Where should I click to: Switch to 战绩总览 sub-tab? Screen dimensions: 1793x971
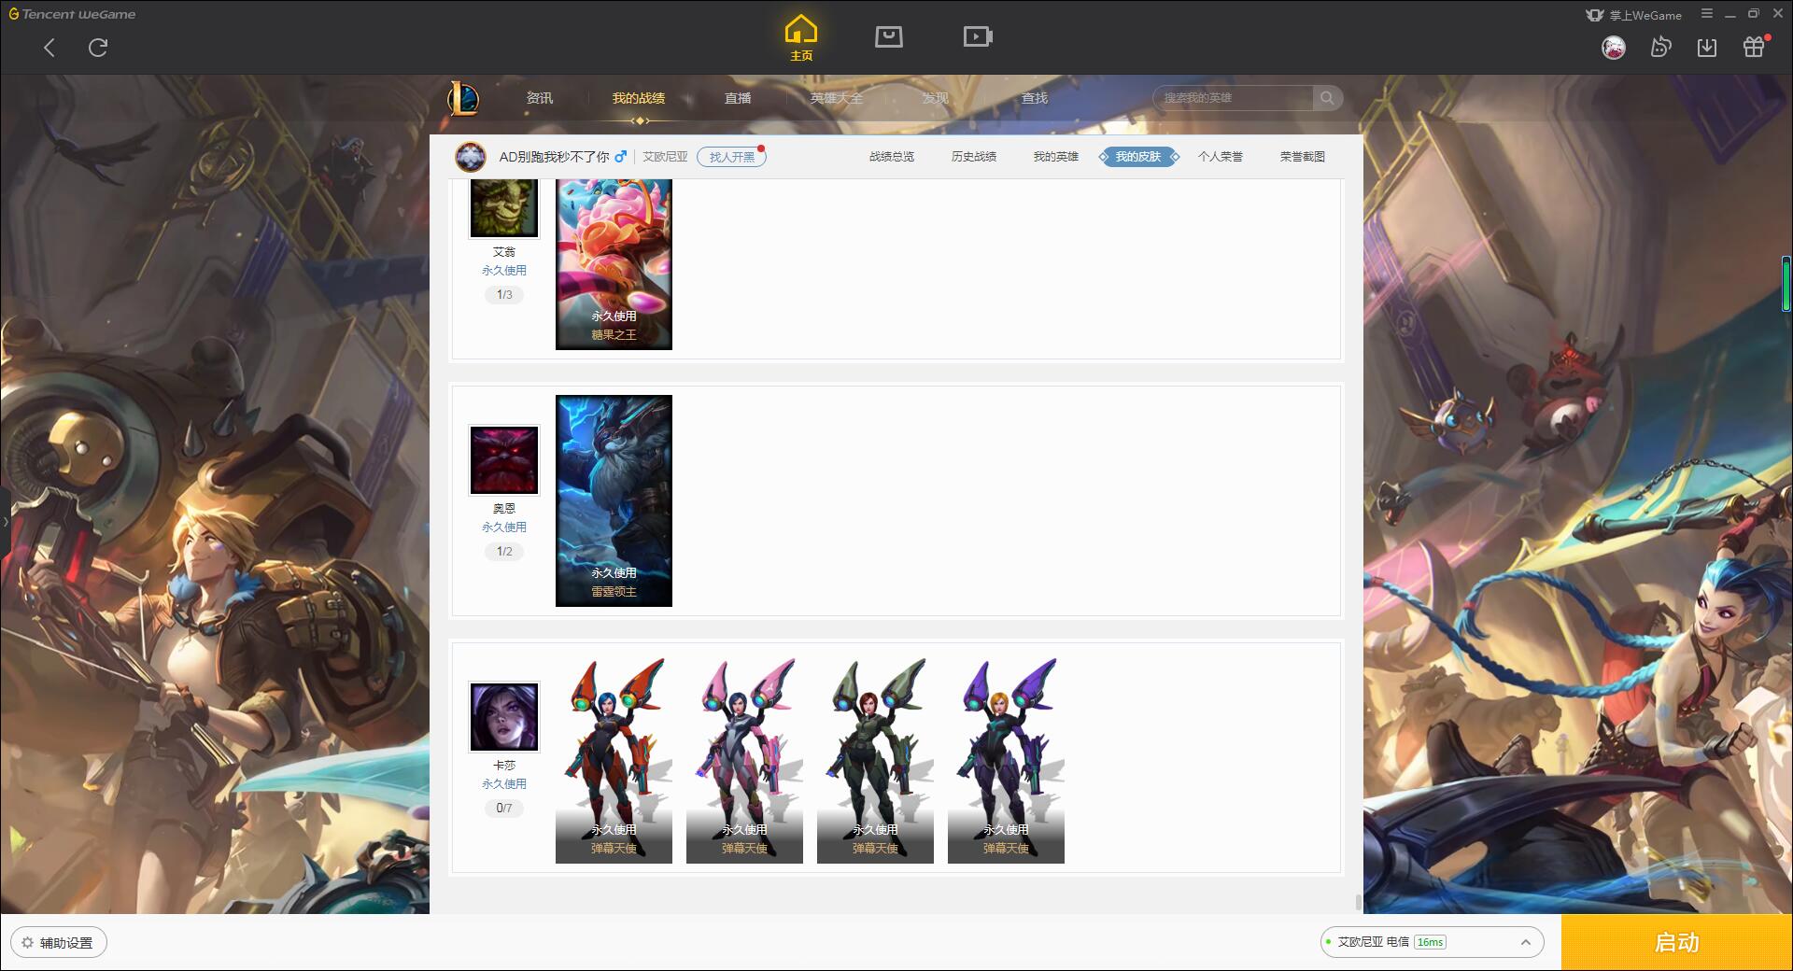(x=892, y=157)
